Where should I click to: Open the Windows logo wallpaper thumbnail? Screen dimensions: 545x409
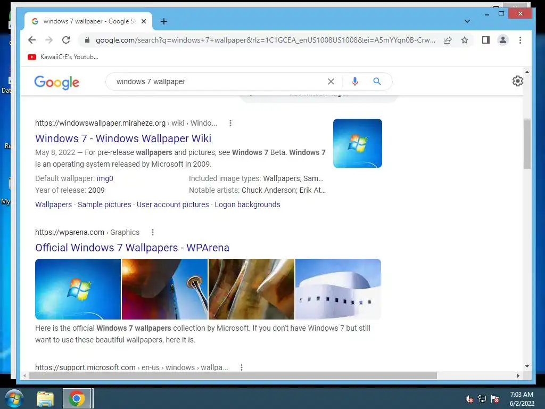click(78, 289)
